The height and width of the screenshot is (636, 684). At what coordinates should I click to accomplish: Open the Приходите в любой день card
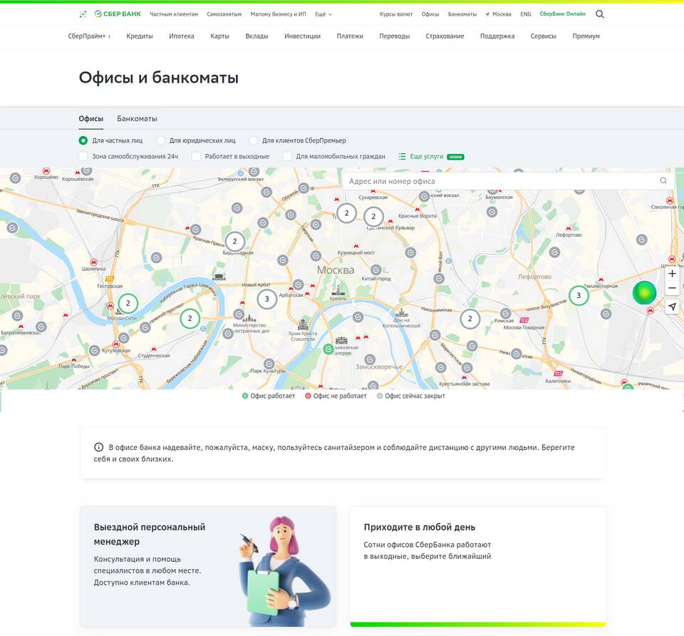tap(478, 566)
